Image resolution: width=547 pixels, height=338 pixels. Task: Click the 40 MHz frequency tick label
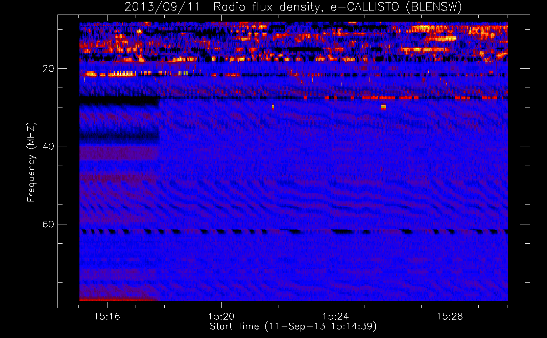[48, 146]
